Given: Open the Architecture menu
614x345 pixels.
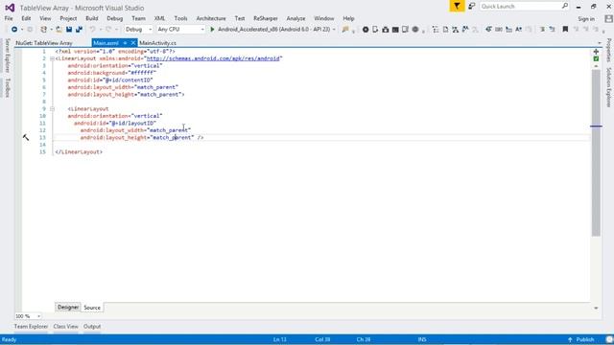Looking at the screenshot, I should [x=211, y=18].
